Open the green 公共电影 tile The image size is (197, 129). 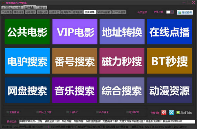click(27, 31)
